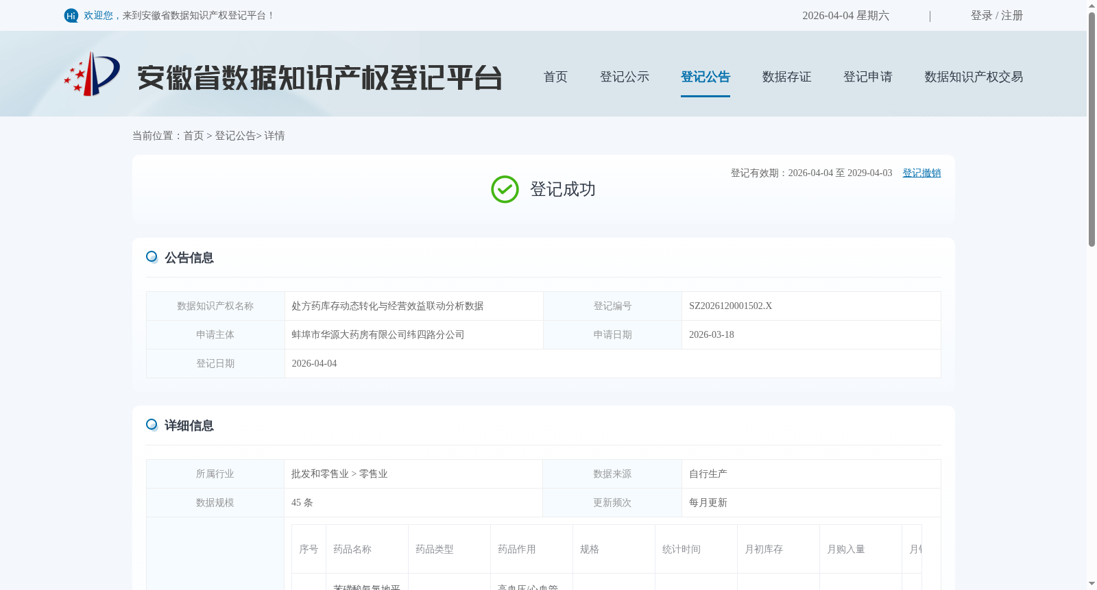Click applicant 蚌埠市华源大药房有限公司纬四路分公司

pos(378,335)
